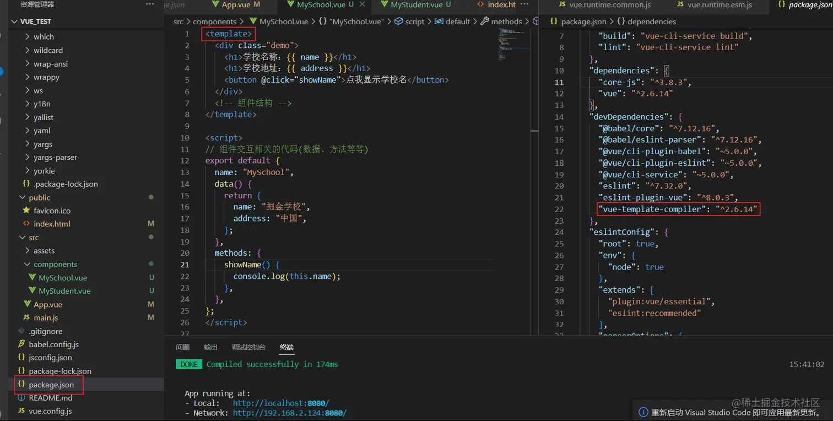Click the wrench icon beside methods in breadcrumbs
Screen dimensions: 833x421
click(x=484, y=21)
